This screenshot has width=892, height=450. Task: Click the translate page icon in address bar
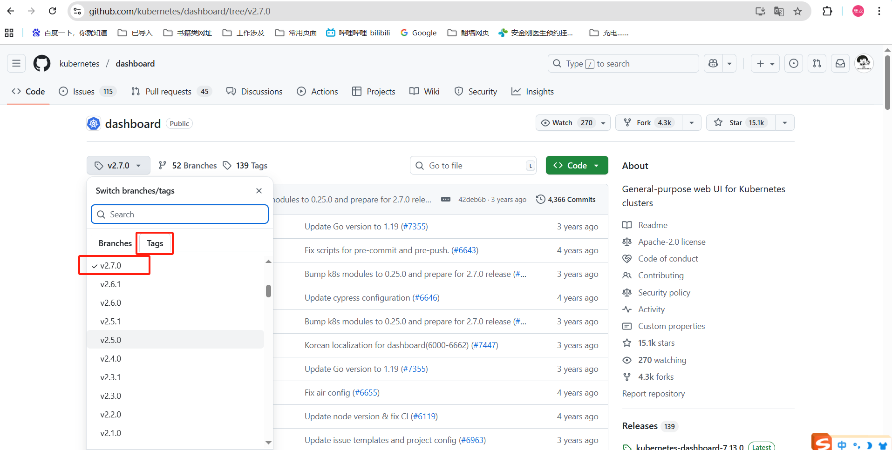(x=779, y=11)
